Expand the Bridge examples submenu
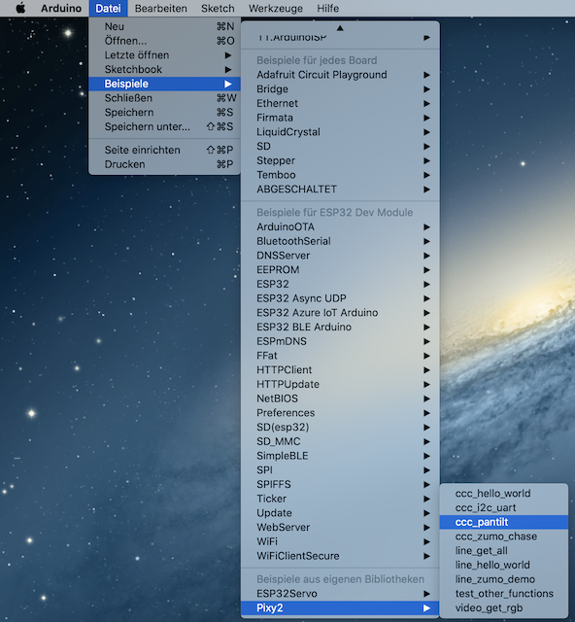575x622 pixels. click(340, 89)
